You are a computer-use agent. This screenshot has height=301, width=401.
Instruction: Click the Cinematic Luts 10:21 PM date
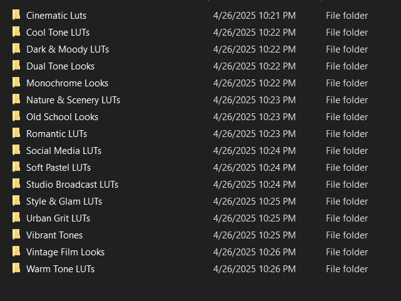pyautogui.click(x=255, y=15)
